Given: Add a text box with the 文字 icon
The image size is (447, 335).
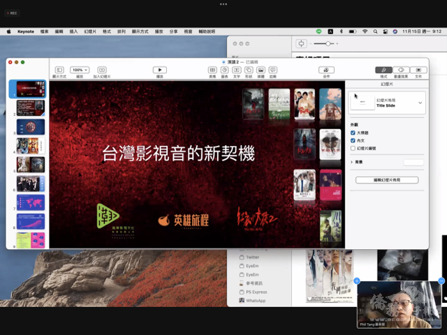Looking at the screenshot, I should [236, 70].
